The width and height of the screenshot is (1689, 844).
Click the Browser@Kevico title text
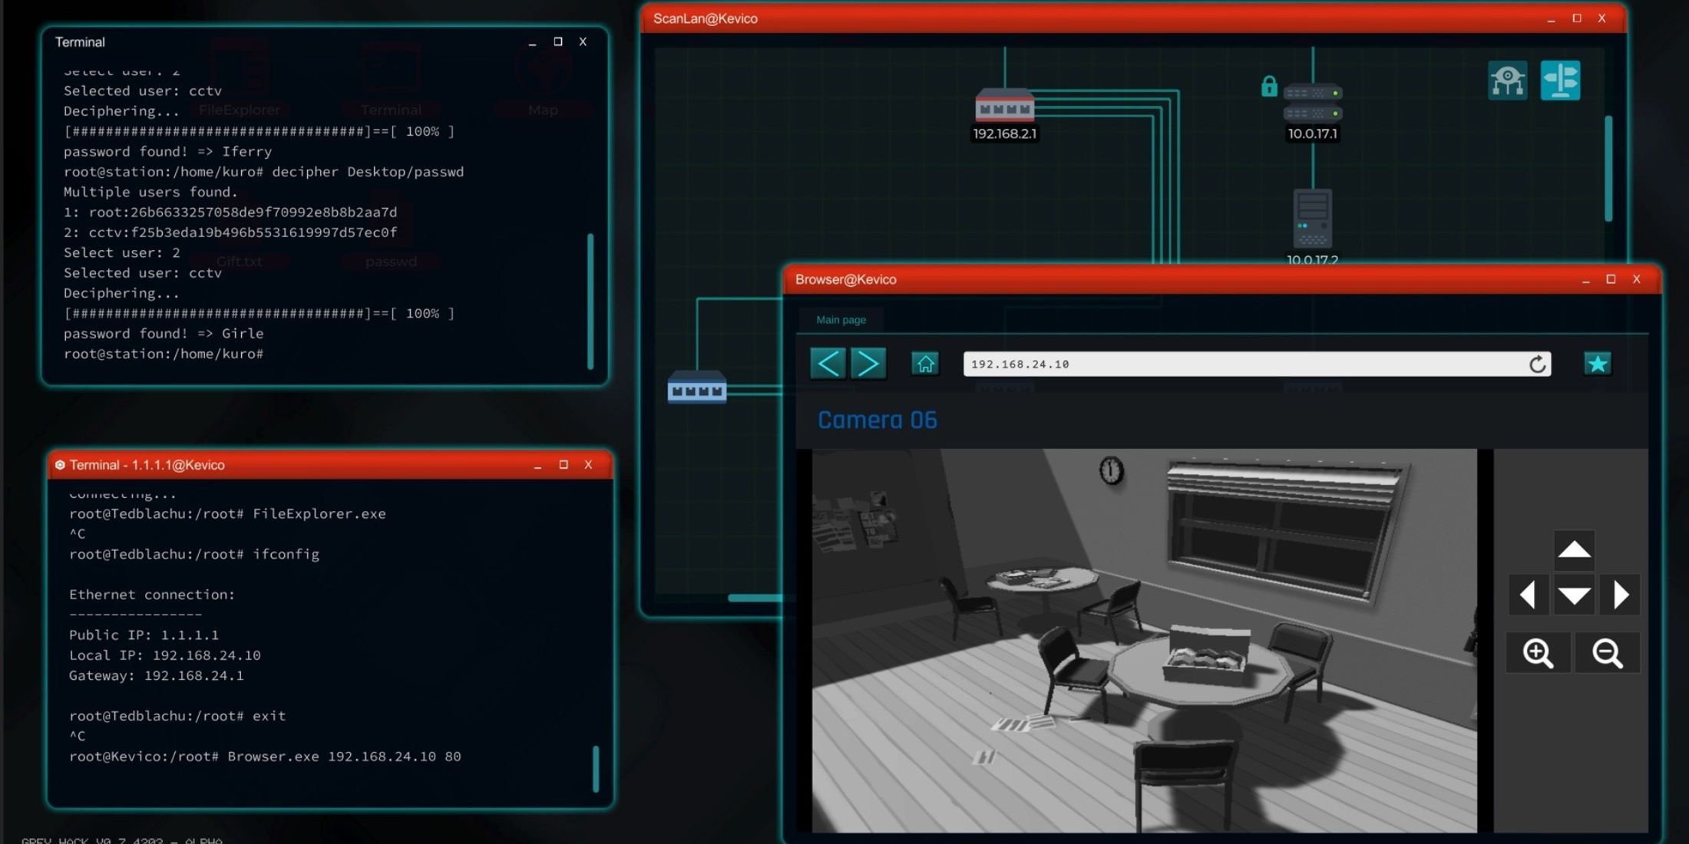coord(845,280)
